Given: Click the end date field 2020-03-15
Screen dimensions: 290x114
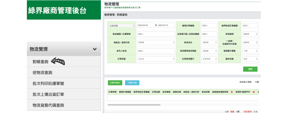Looking at the screenshot, I should point(166,25).
